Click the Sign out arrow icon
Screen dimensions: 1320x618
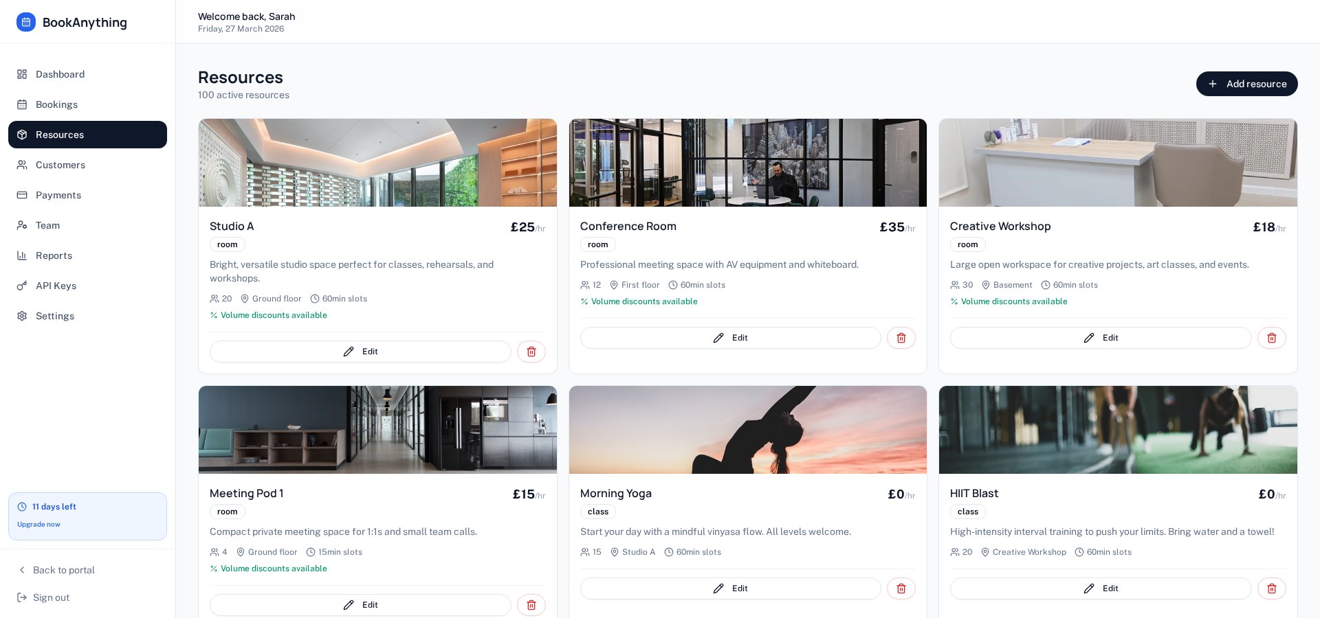point(22,597)
